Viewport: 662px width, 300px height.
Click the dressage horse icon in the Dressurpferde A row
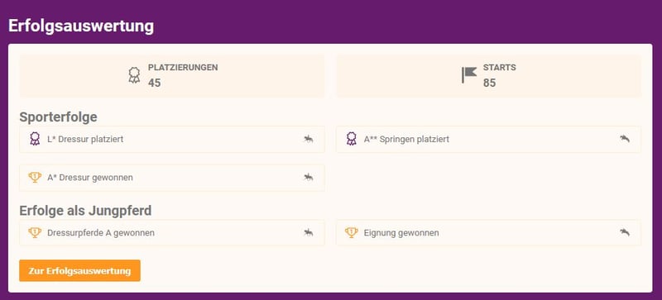coord(309,232)
